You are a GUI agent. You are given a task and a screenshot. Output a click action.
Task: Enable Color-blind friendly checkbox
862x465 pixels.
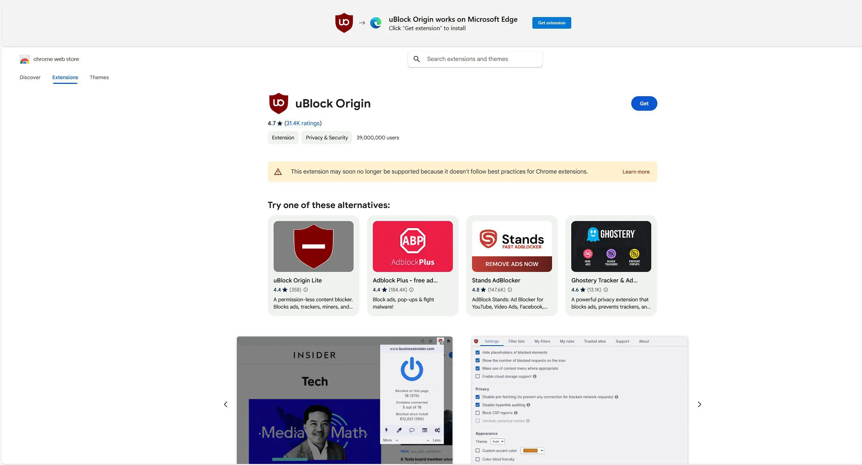coord(478,460)
